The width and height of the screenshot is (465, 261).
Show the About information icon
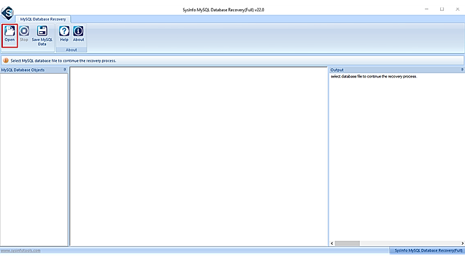[78, 34]
